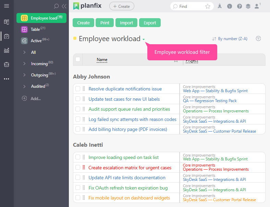
Task: Collapse the sidebar with double chevron icon
Action: pyautogui.click(x=64, y=6)
